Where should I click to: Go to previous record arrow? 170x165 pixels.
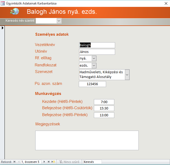click(x=19, y=162)
